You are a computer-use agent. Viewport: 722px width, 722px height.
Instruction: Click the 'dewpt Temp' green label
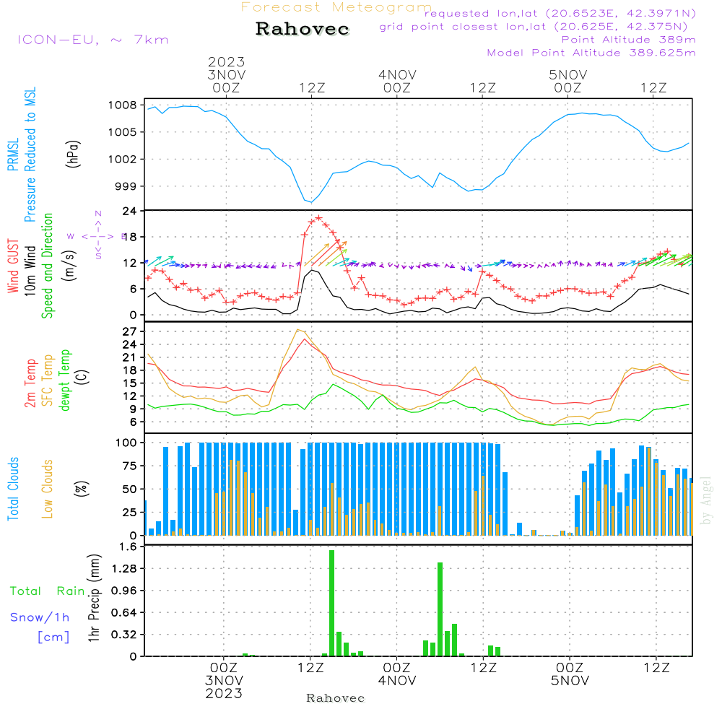(64, 380)
